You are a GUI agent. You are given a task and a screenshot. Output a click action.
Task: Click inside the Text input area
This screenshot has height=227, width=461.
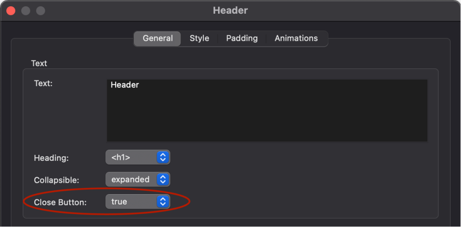tap(267, 111)
